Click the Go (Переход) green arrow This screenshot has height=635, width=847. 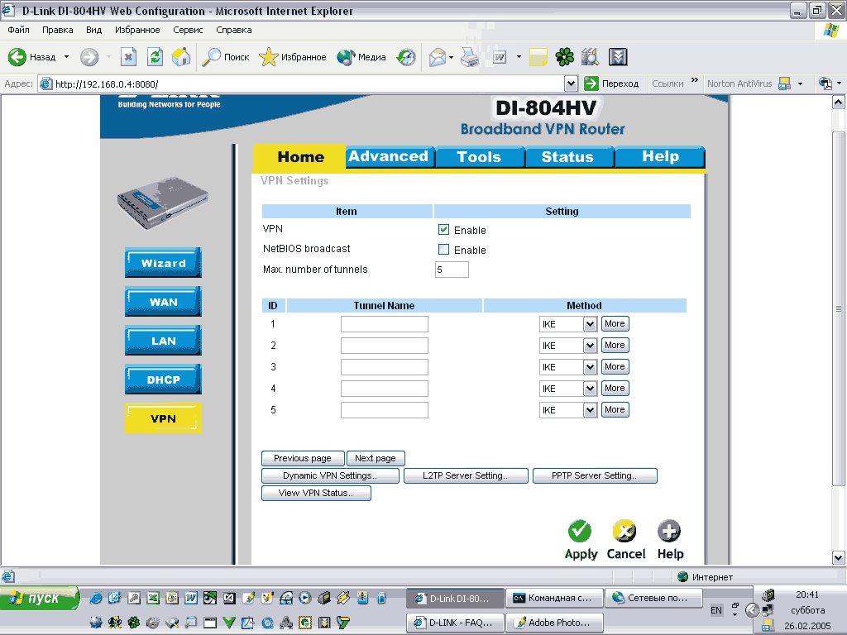pos(591,84)
